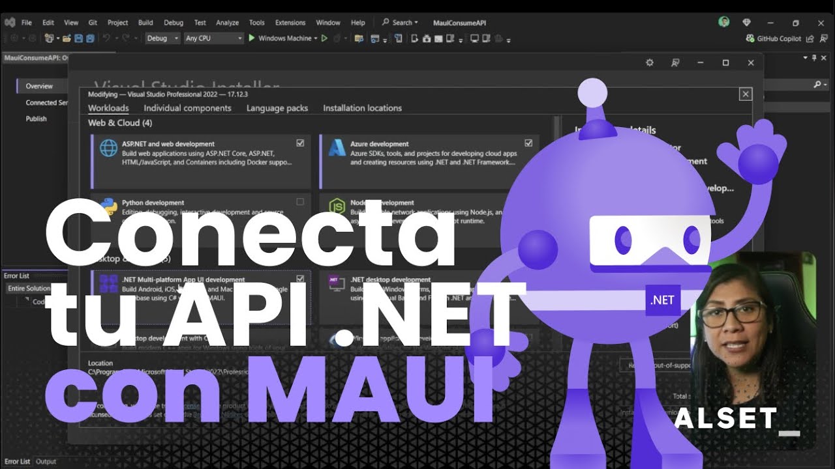The width and height of the screenshot is (835, 469).
Task: Click the Location label
Action: pos(100,363)
